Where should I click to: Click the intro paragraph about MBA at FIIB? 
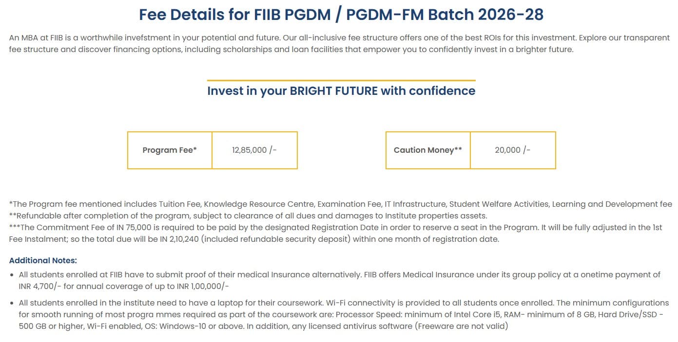(x=339, y=43)
